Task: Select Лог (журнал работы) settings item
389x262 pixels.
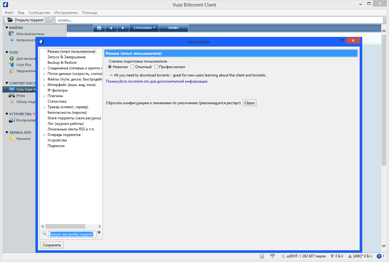Action: pos(66,124)
